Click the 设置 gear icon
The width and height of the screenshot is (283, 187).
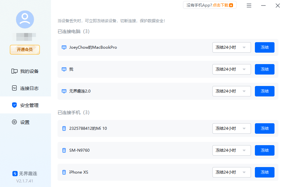pyautogui.click(x=14, y=122)
